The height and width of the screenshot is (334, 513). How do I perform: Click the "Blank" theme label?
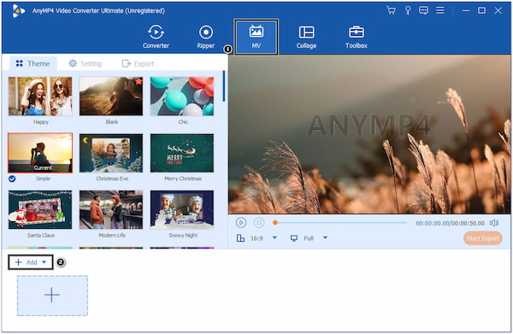[112, 122]
